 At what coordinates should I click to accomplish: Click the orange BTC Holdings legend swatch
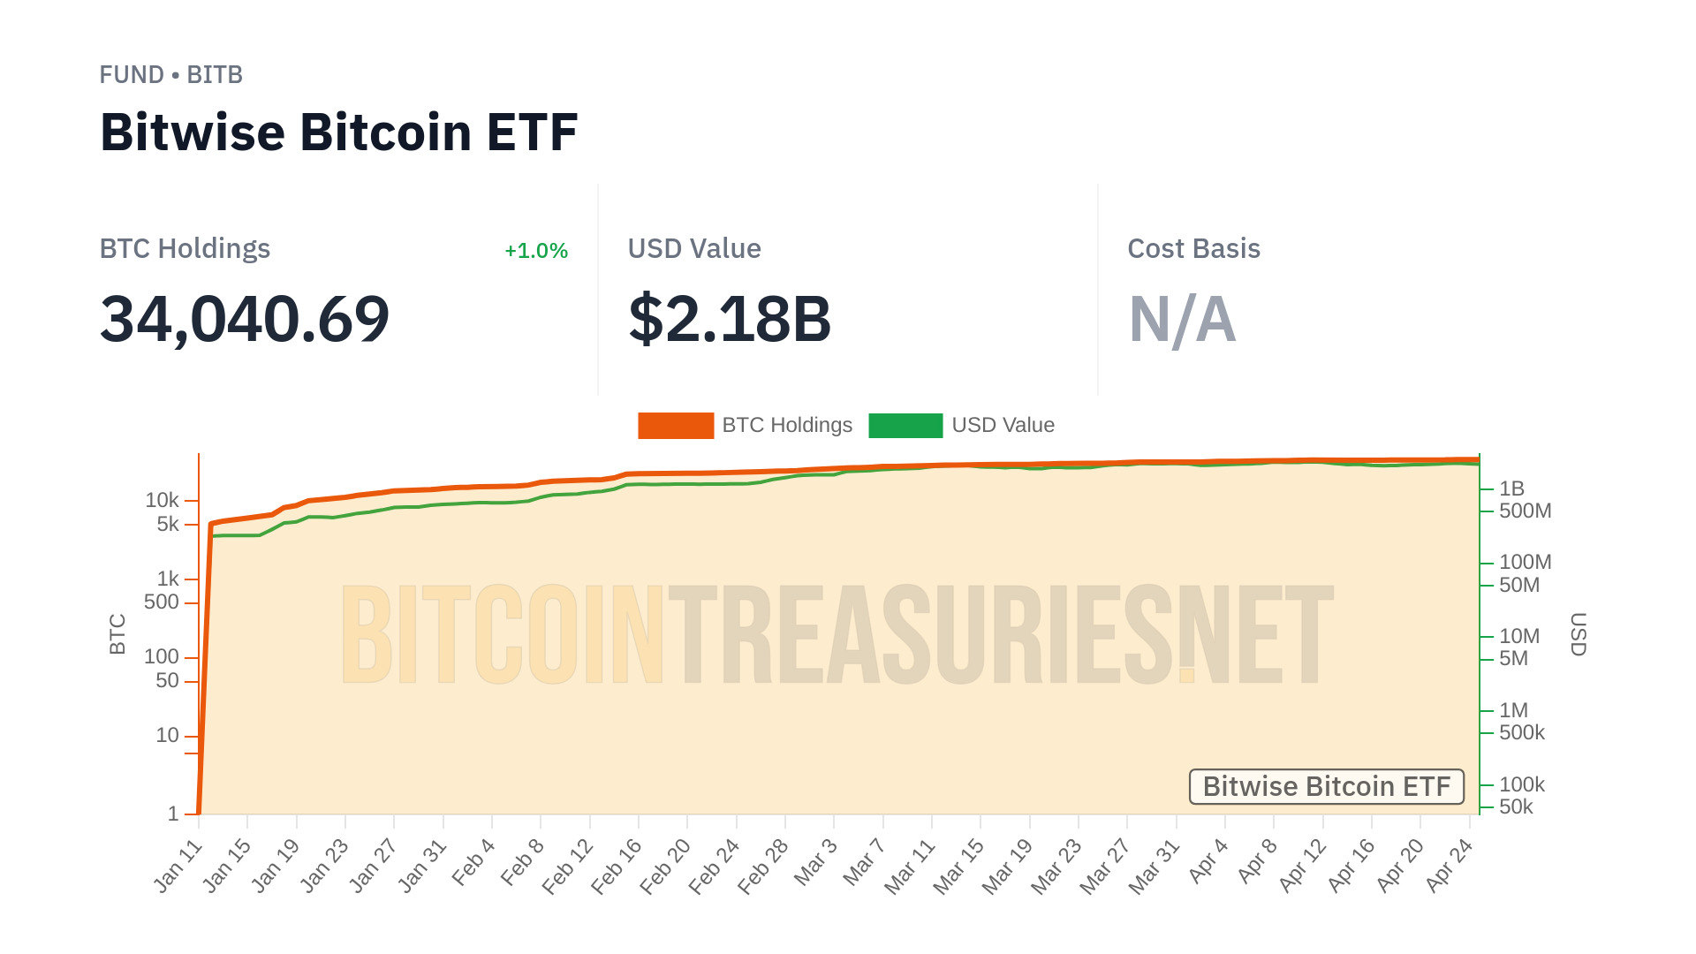[676, 426]
